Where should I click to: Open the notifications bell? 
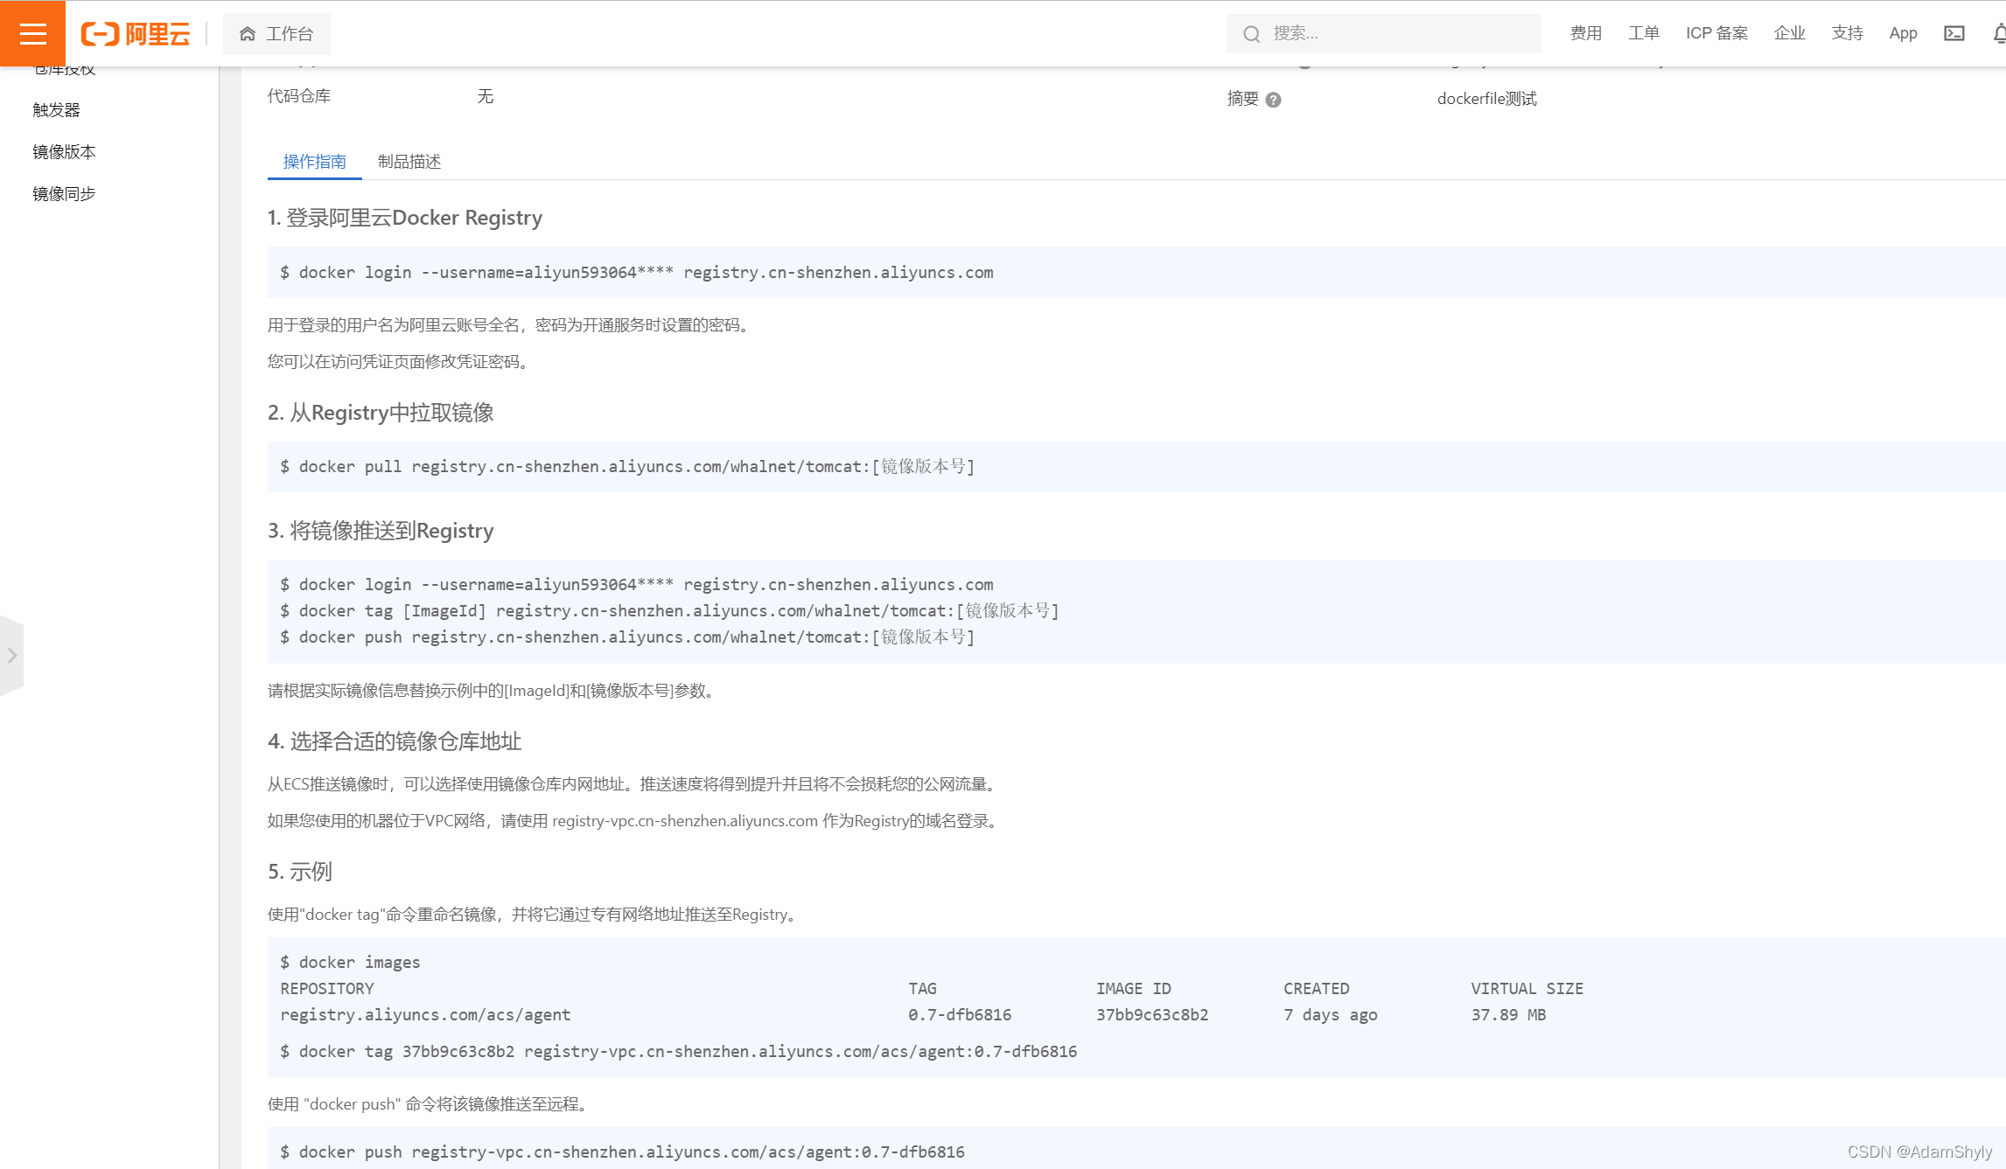click(x=1998, y=33)
